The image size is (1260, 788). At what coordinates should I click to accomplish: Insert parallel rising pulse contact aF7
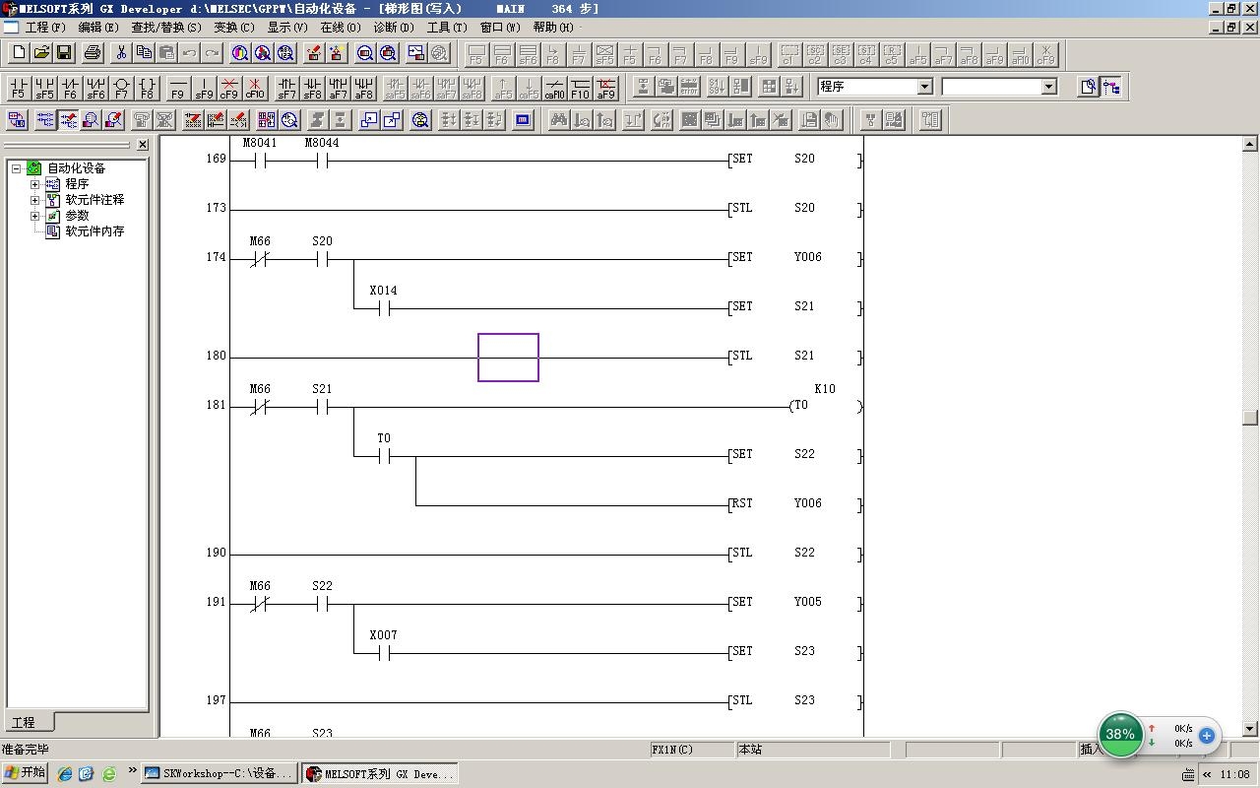click(x=338, y=88)
